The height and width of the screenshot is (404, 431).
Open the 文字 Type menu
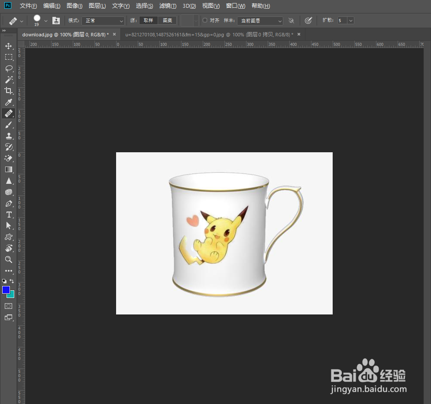[121, 6]
